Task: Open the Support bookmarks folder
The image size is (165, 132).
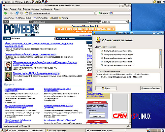Action: pyautogui.click(x=54, y=18)
